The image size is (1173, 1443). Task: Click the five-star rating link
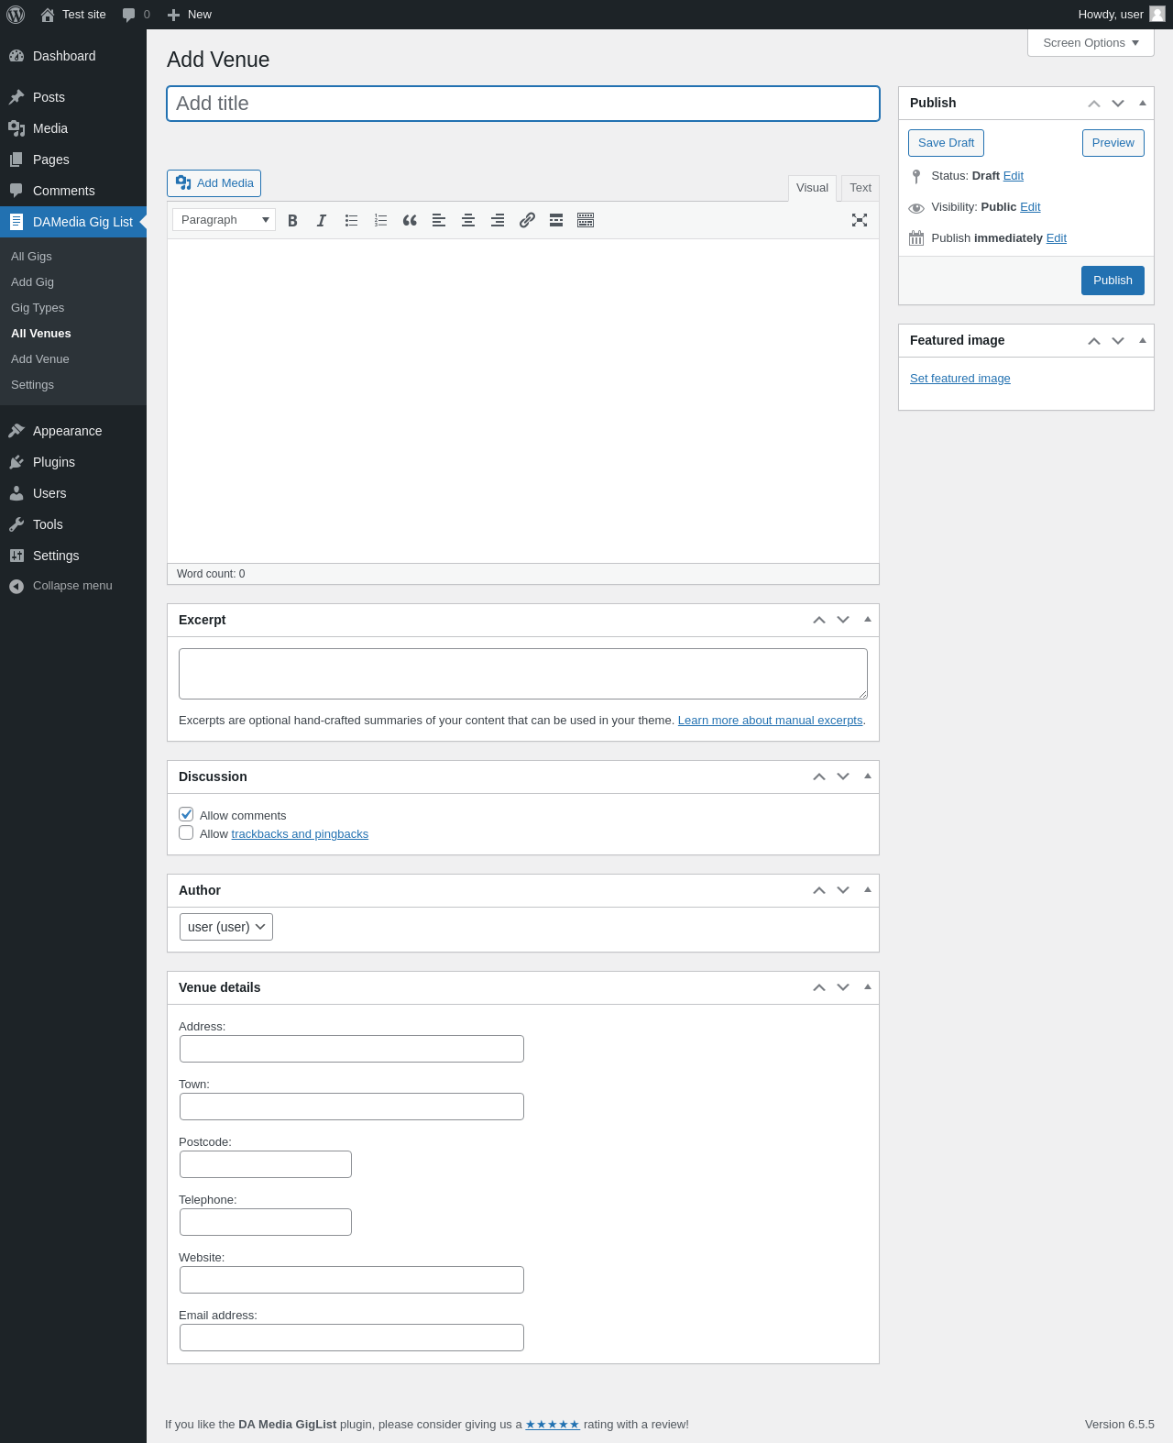coord(553,1425)
